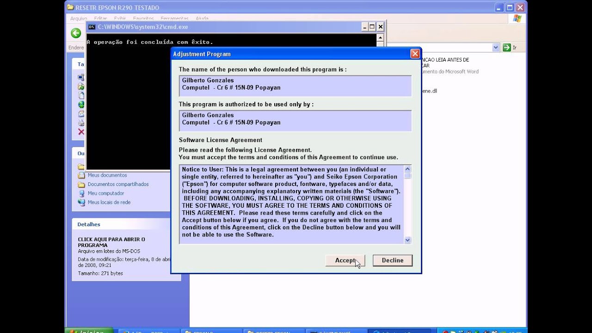
Task: Open Meus documentos link
Action: click(x=107, y=175)
